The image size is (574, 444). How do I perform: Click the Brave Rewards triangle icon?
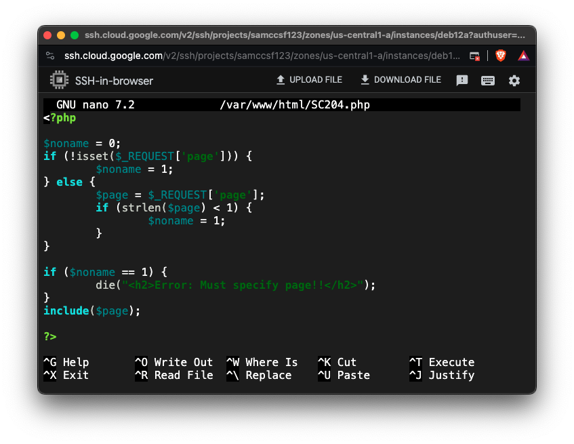coord(523,56)
